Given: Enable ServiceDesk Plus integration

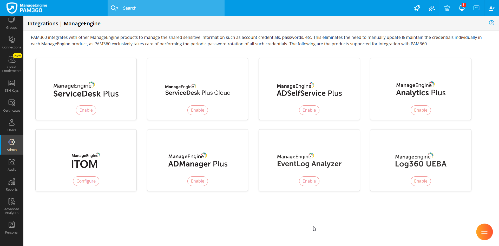Looking at the screenshot, I should coord(86,110).
